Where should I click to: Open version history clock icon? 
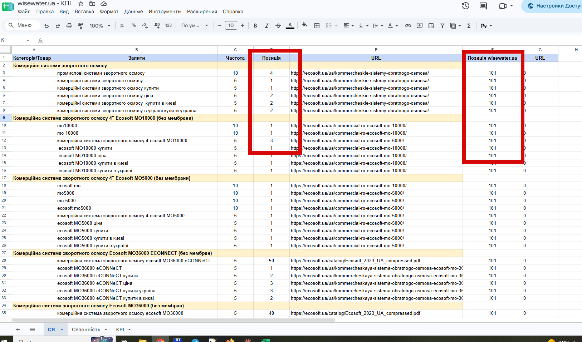(466, 6)
